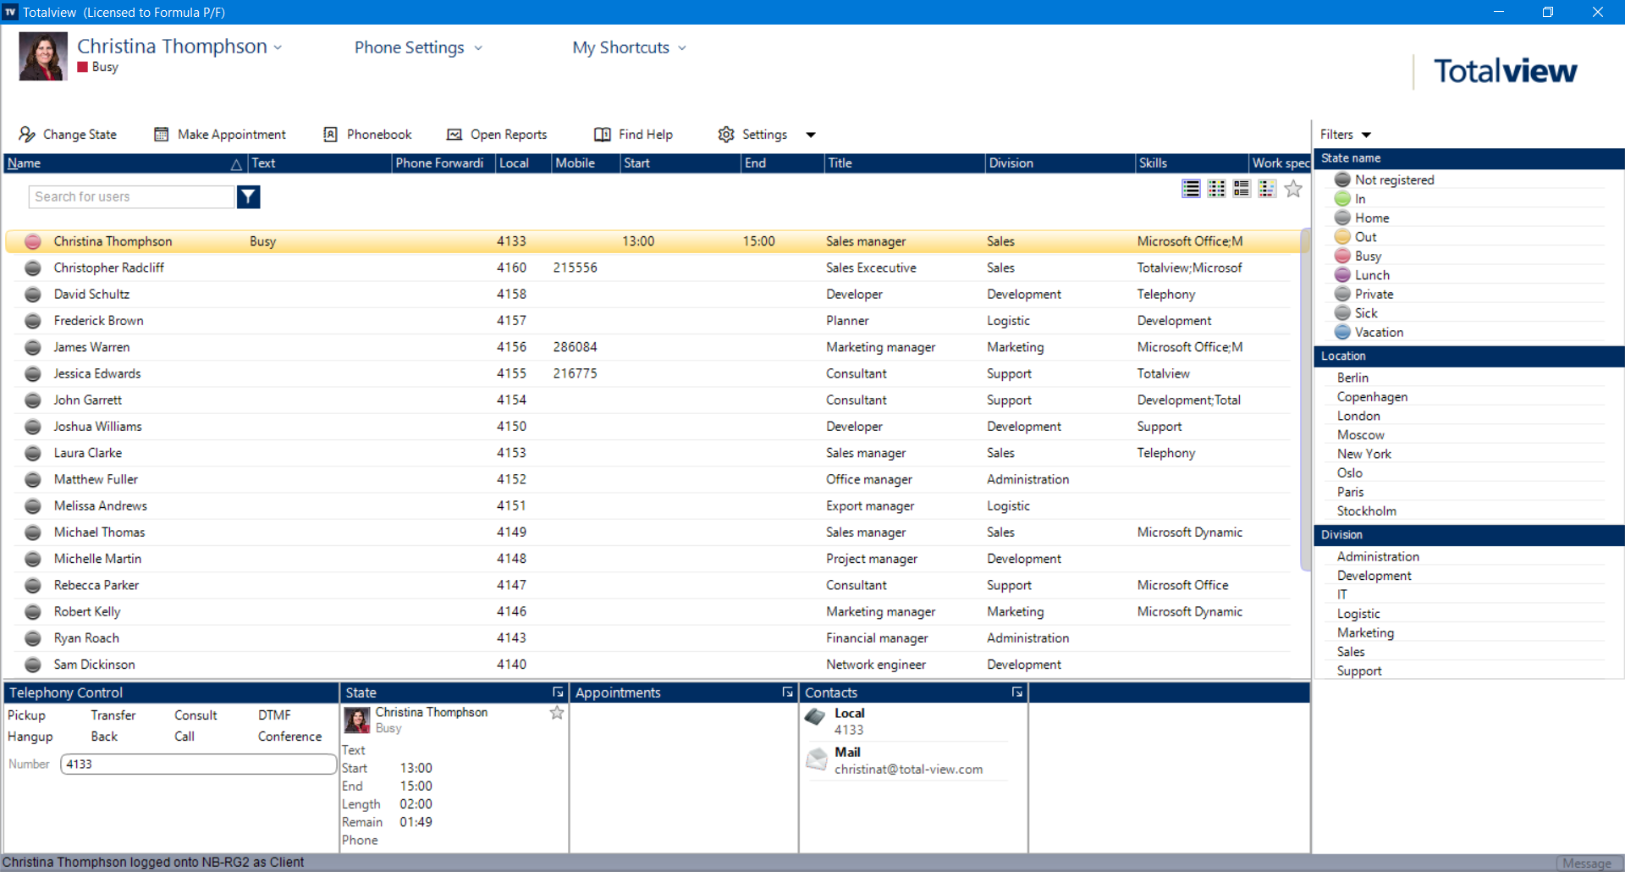Click state icon for Christopher Radcliff
Screen dimensions: 1625x872
33,268
